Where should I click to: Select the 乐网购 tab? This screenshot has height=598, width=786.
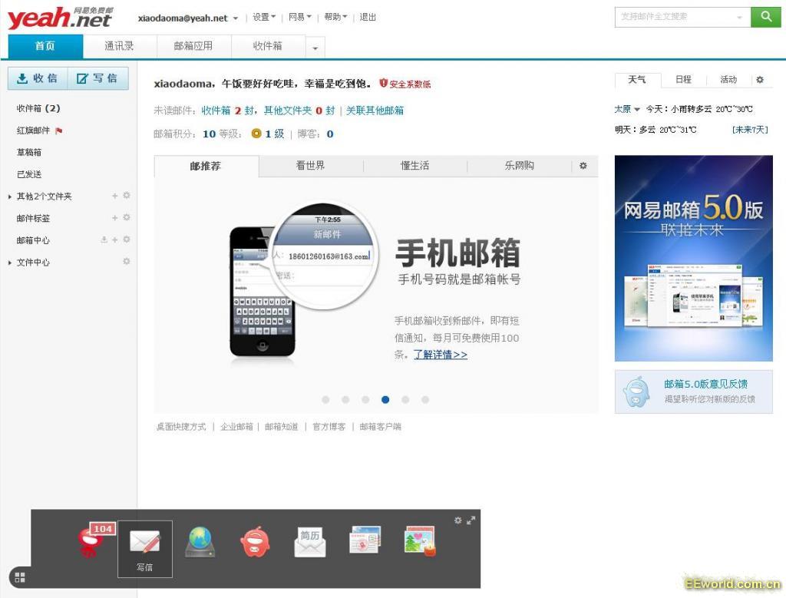click(x=520, y=166)
